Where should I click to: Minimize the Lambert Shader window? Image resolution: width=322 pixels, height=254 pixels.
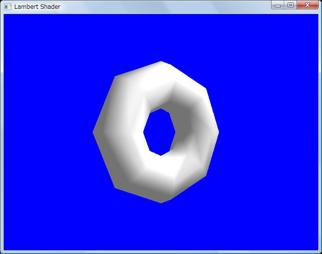point(278,5)
